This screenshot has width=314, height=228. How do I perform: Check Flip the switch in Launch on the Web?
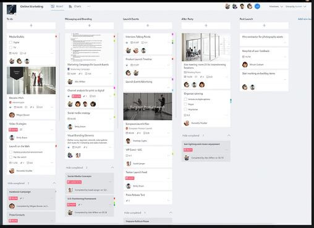click(11, 157)
